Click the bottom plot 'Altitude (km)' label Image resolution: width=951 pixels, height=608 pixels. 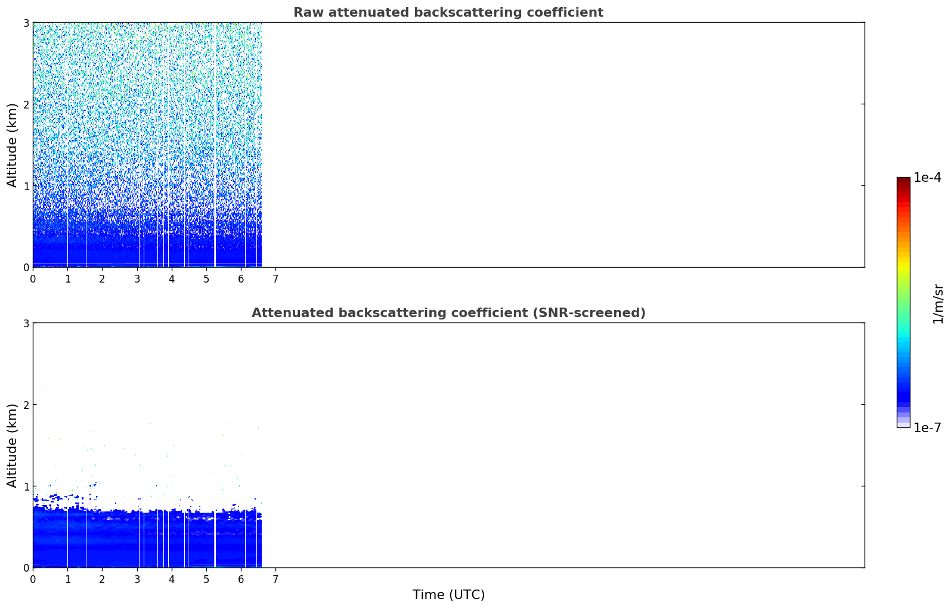click(x=13, y=445)
